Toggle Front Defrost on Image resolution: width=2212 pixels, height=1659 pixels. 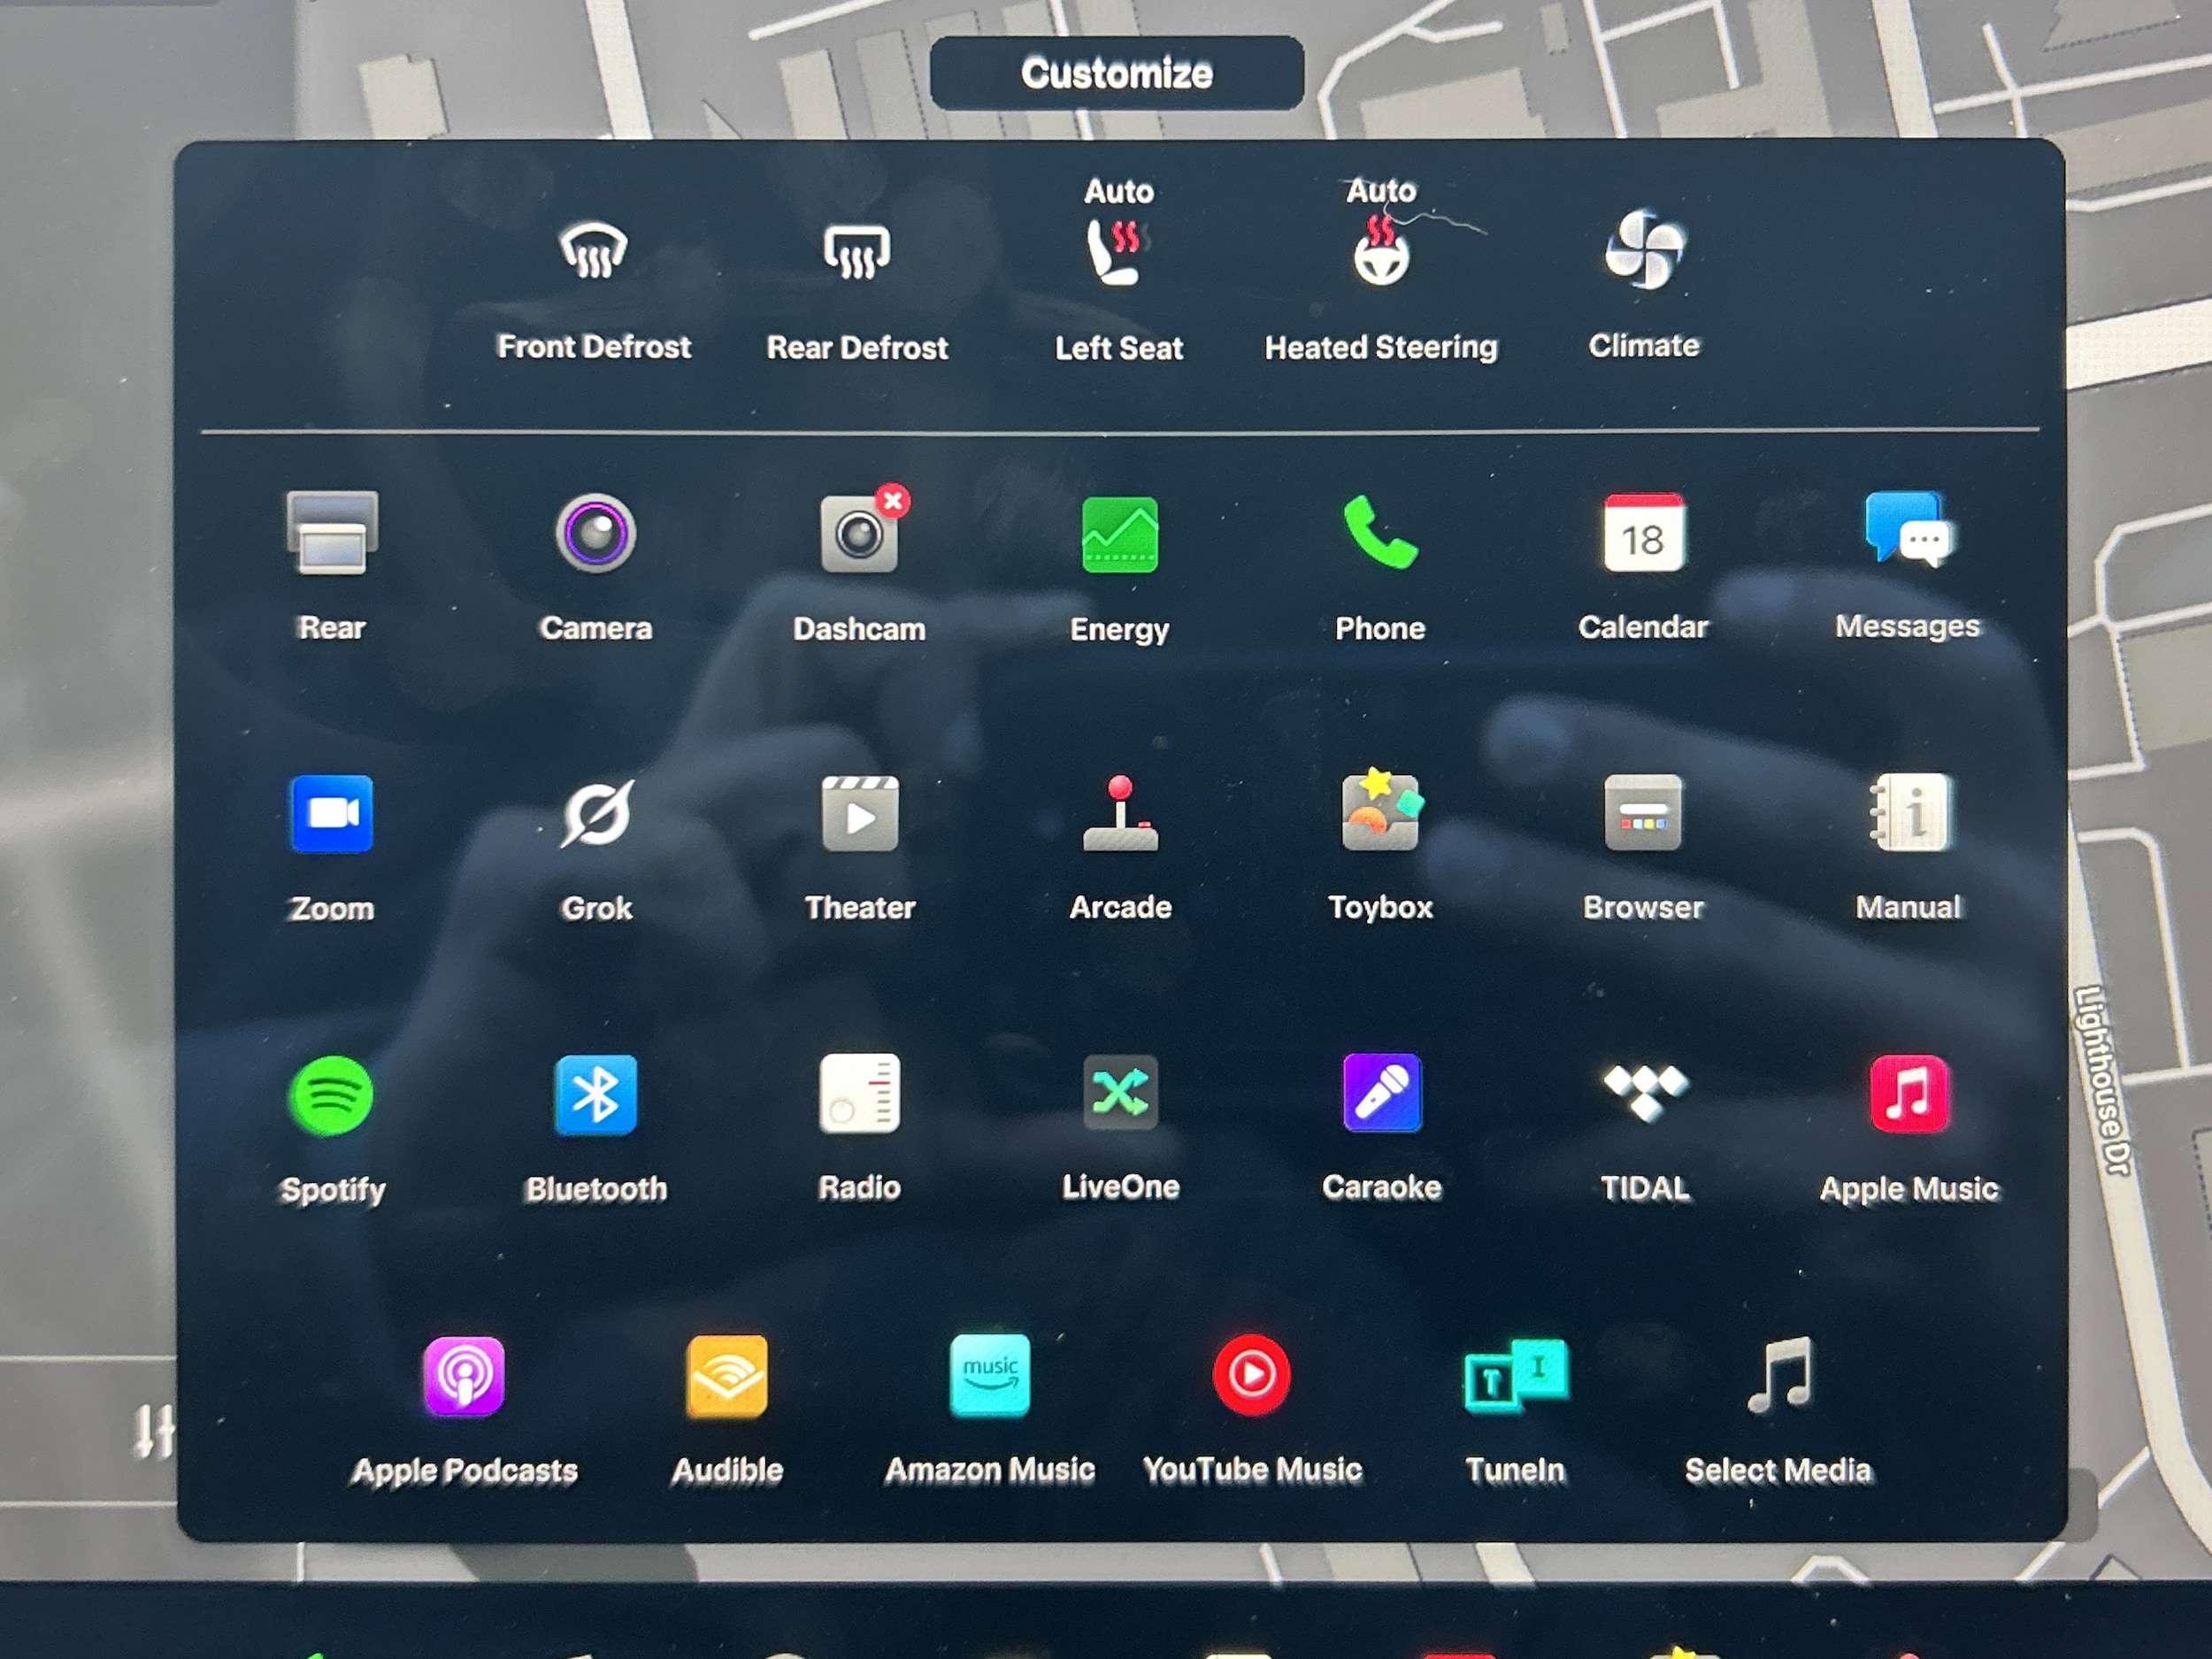point(593,251)
